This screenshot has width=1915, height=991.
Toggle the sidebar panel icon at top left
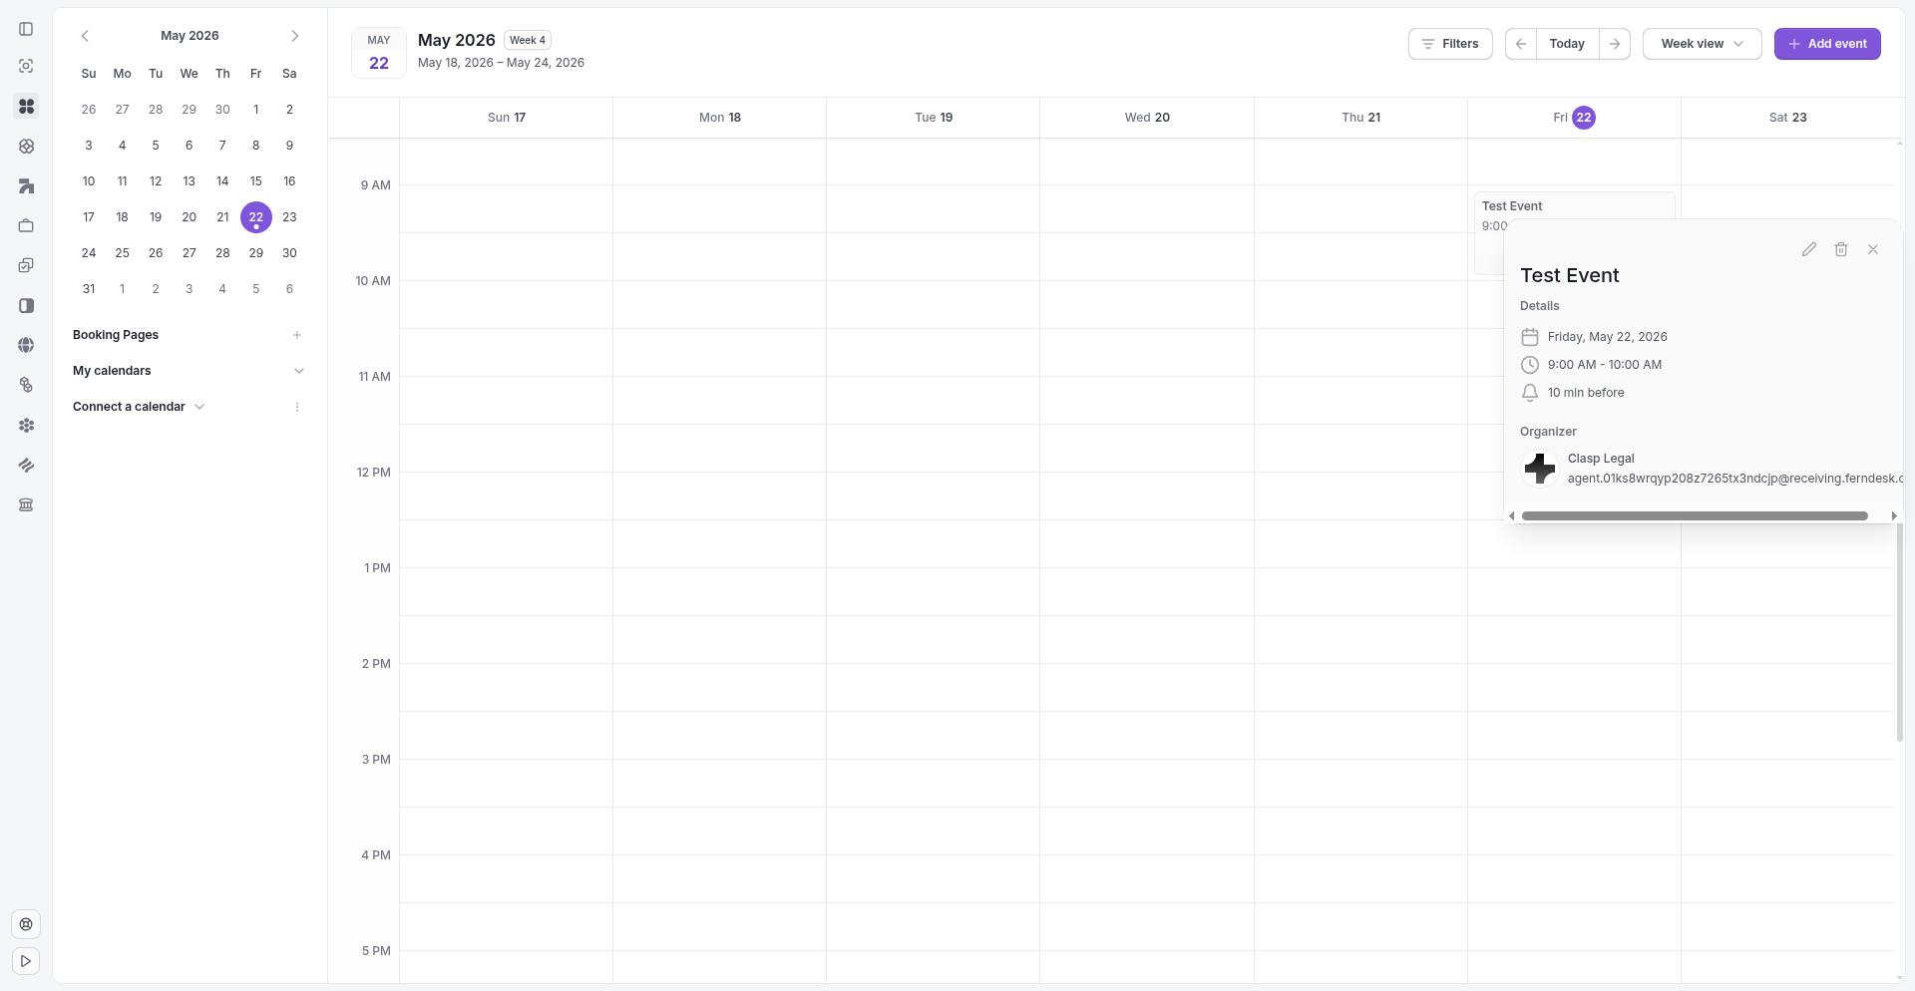(x=26, y=29)
